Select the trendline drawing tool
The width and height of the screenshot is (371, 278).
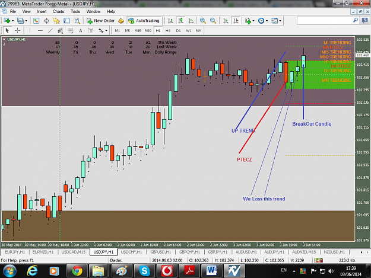[50, 30]
